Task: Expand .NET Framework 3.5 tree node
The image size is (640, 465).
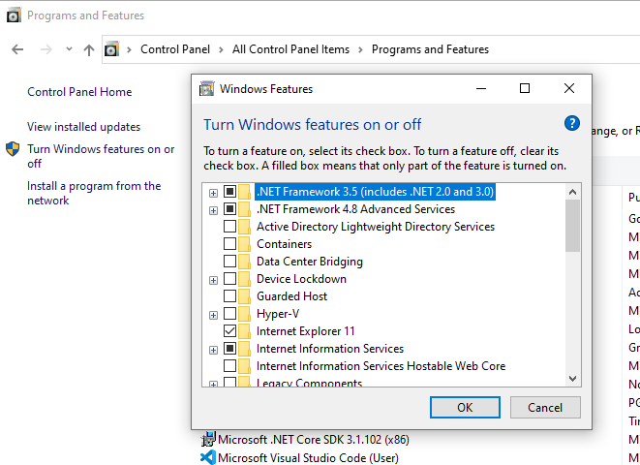Action: point(213,193)
